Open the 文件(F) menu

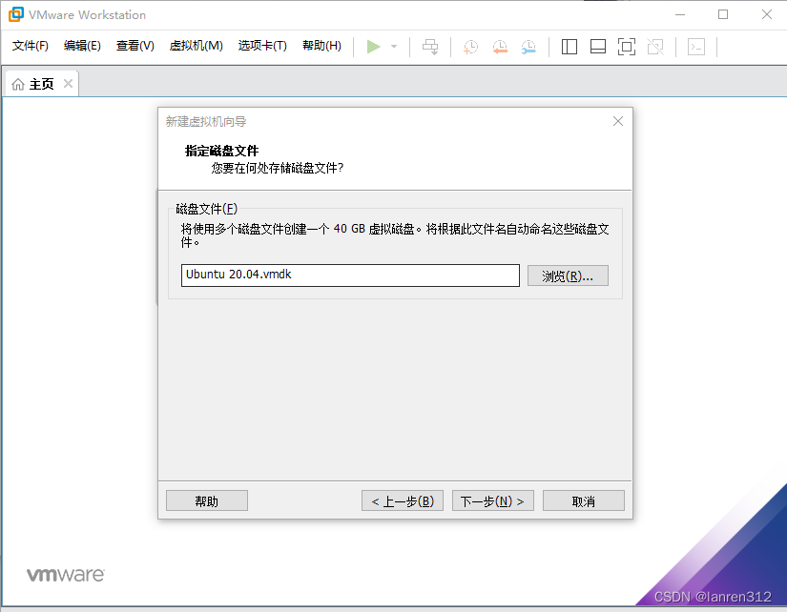pyautogui.click(x=31, y=46)
